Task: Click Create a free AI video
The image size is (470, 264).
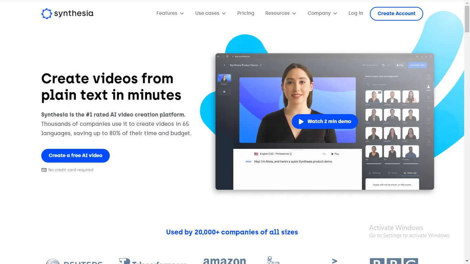Action: click(75, 155)
